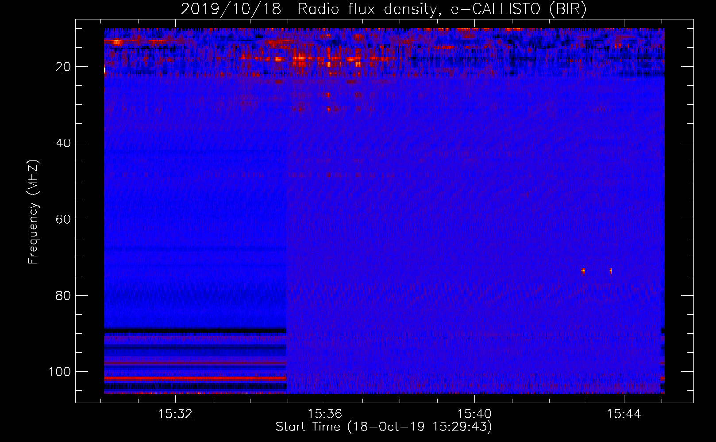Click the 80 MHz frequency tick label
The height and width of the screenshot is (442, 716).
tap(64, 295)
